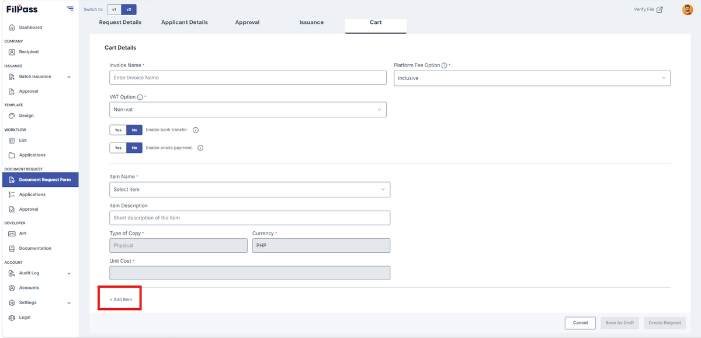Click the + Add Item link
701x338 pixels.
[121, 299]
